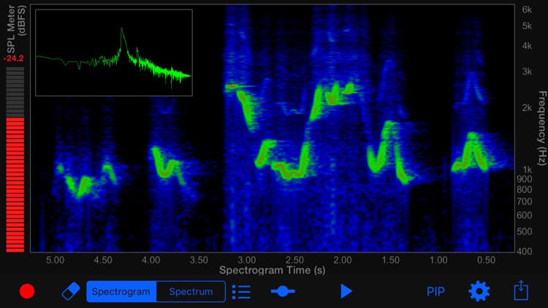
Task: Open the list menu icon
Action: pyautogui.click(x=241, y=292)
